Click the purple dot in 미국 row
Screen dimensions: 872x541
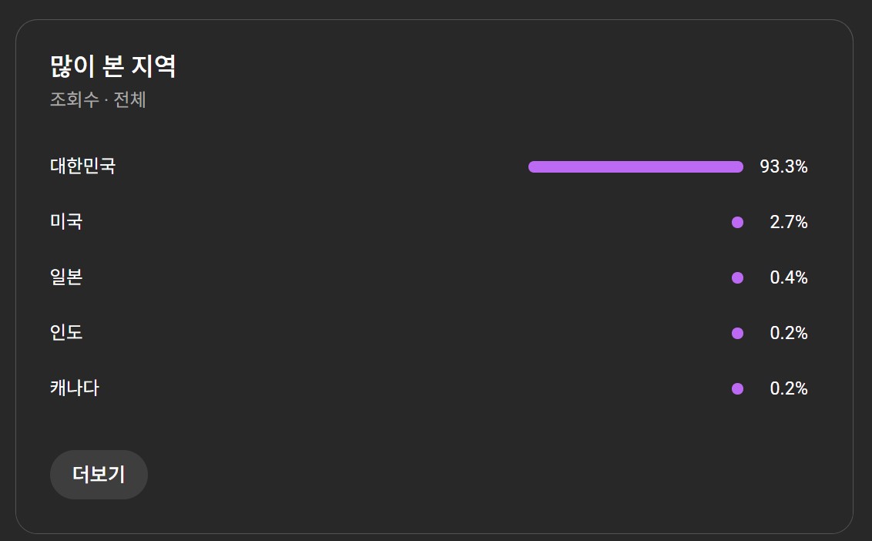pos(737,223)
